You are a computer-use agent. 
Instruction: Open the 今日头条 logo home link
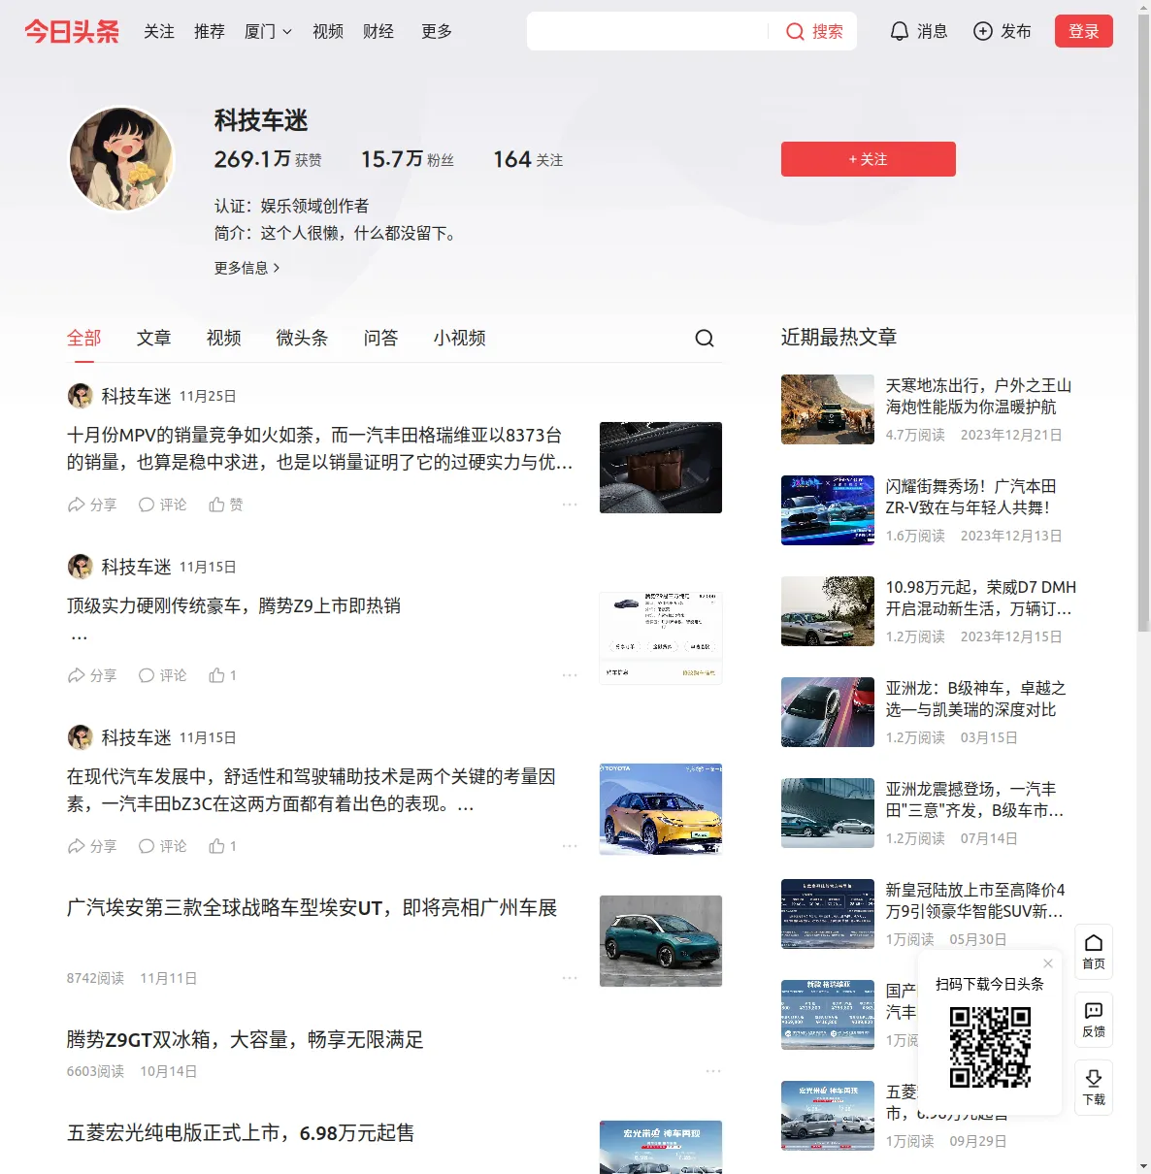pos(72,31)
